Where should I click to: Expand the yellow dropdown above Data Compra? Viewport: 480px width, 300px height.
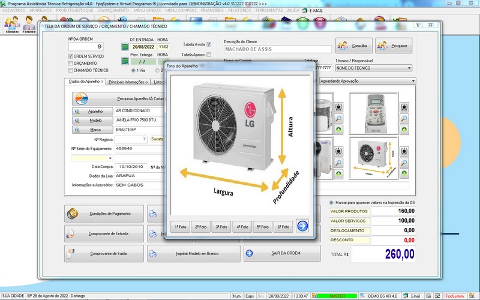(x=110, y=158)
